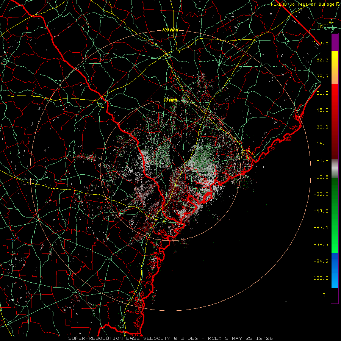Screen dimensions: 341x341
Task: Click the 92.3 value on the velocity scale
Action: tap(322, 59)
